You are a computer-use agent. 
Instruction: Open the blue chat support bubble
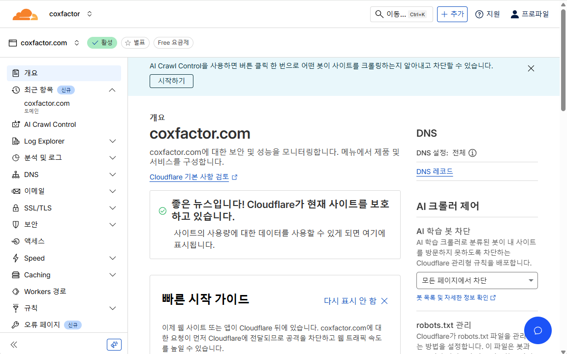point(537,330)
